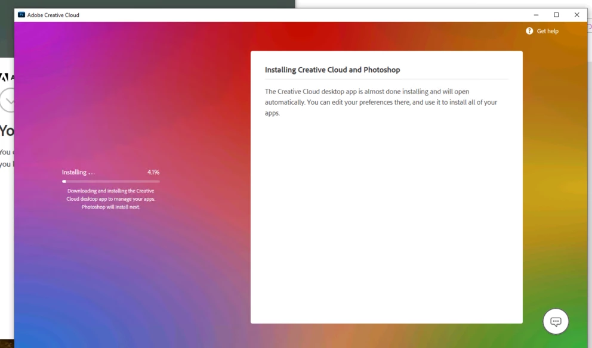
Task: Click the Downloading and installing status message
Action: click(x=110, y=198)
